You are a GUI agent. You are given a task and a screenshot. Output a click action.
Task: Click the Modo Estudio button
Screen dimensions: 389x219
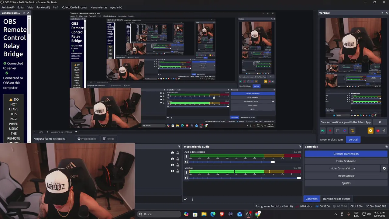346,176
